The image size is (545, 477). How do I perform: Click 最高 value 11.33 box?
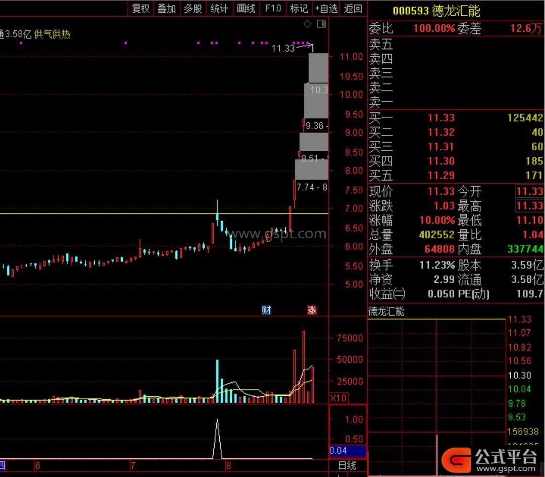[x=530, y=205]
